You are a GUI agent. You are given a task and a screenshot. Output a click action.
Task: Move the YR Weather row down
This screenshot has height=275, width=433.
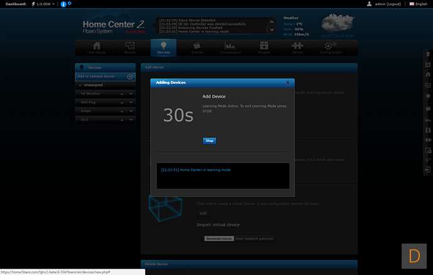[131, 94]
